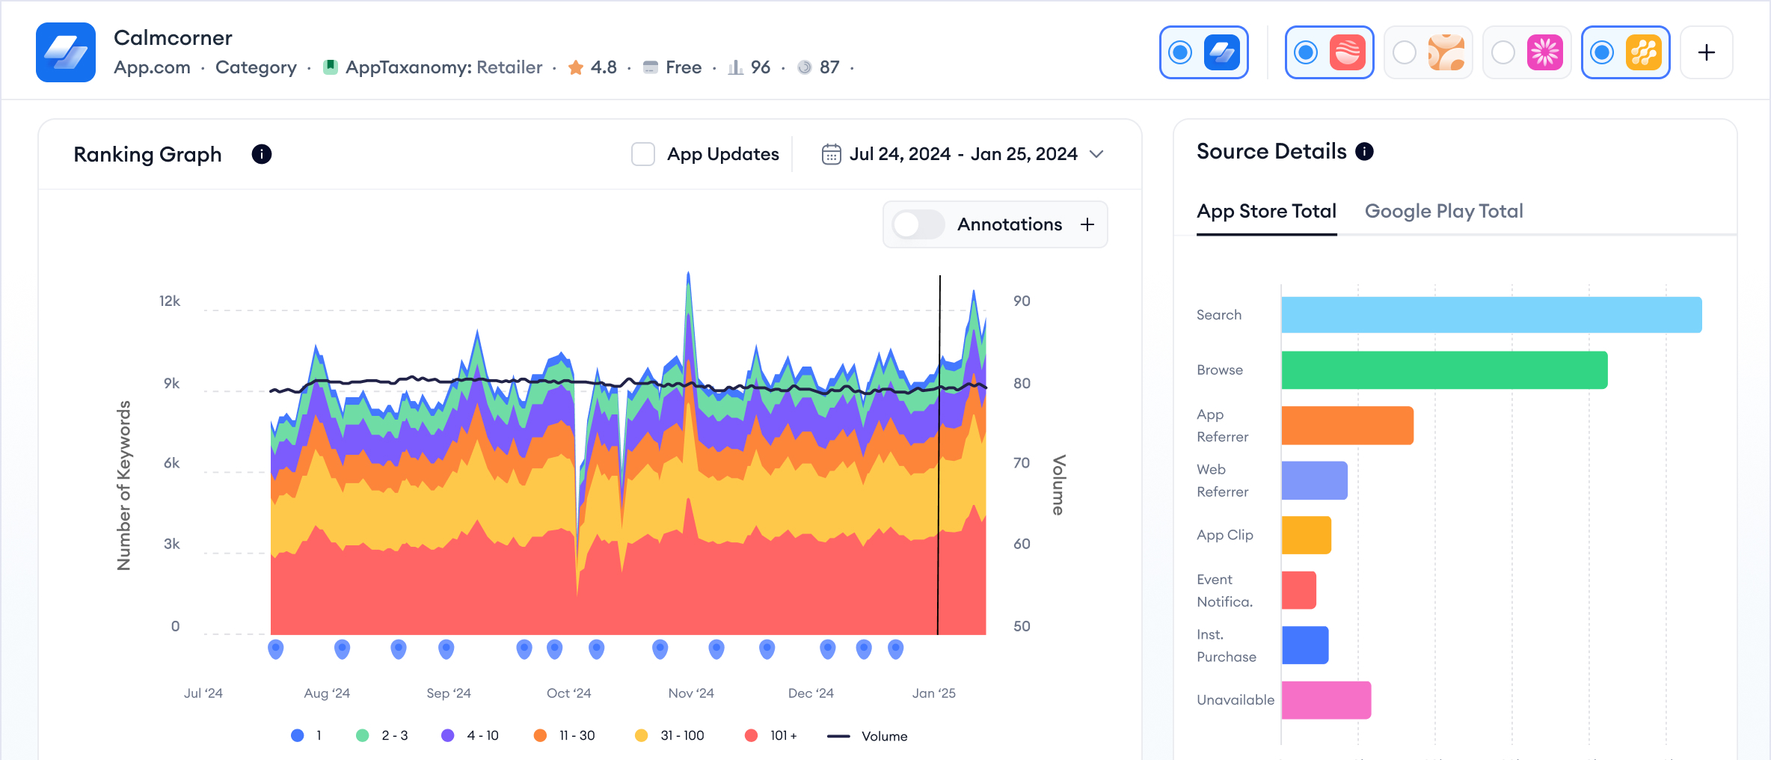This screenshot has height=760, width=1771.
Task: Toggle legend series 1 blue dot
Action: coord(298,735)
